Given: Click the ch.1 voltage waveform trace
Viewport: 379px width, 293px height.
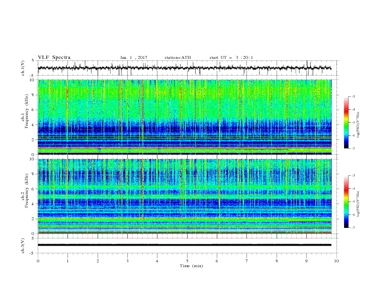Looking at the screenshot, I should (x=184, y=68).
